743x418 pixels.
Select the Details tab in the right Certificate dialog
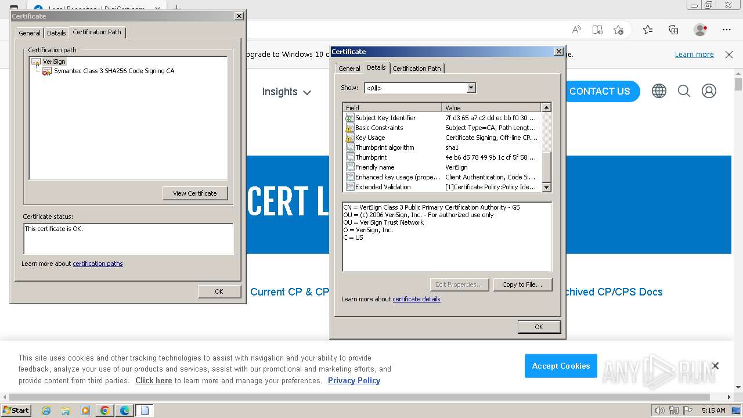pyautogui.click(x=376, y=67)
